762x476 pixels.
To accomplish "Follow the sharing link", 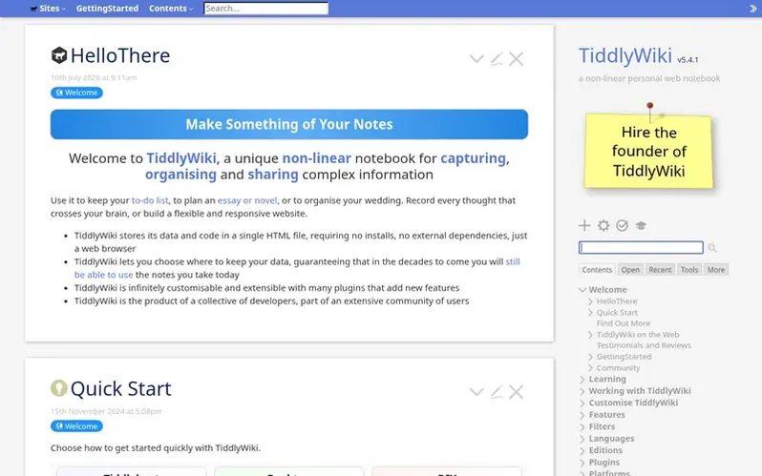I will (273, 175).
